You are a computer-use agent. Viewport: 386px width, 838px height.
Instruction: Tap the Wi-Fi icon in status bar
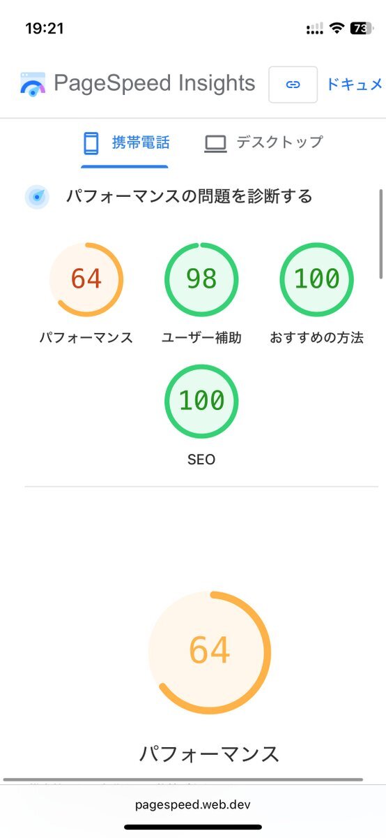click(338, 29)
